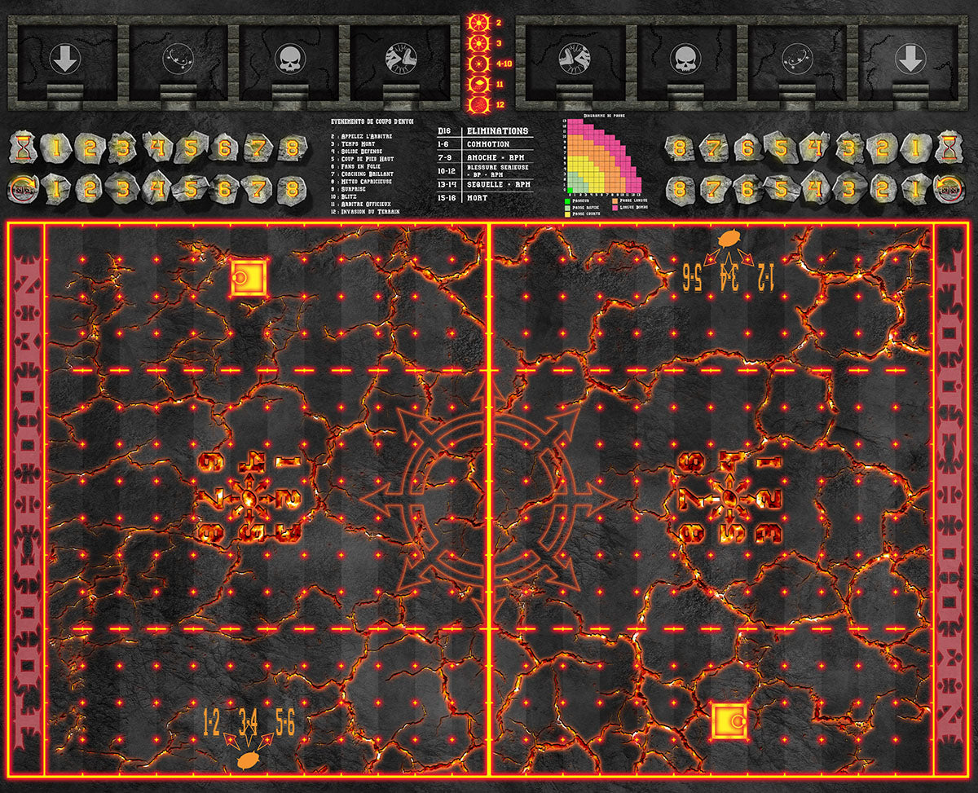This screenshot has height=793, width=978.
Task: Click the left dugout skull casualty icon
Action: point(289,59)
